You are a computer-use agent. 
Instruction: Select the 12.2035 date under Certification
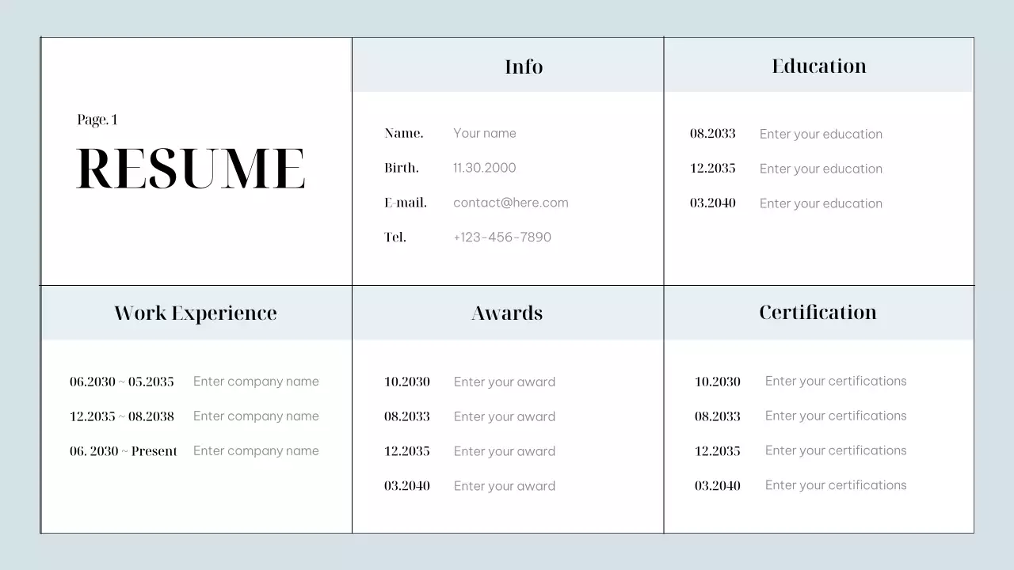(717, 451)
